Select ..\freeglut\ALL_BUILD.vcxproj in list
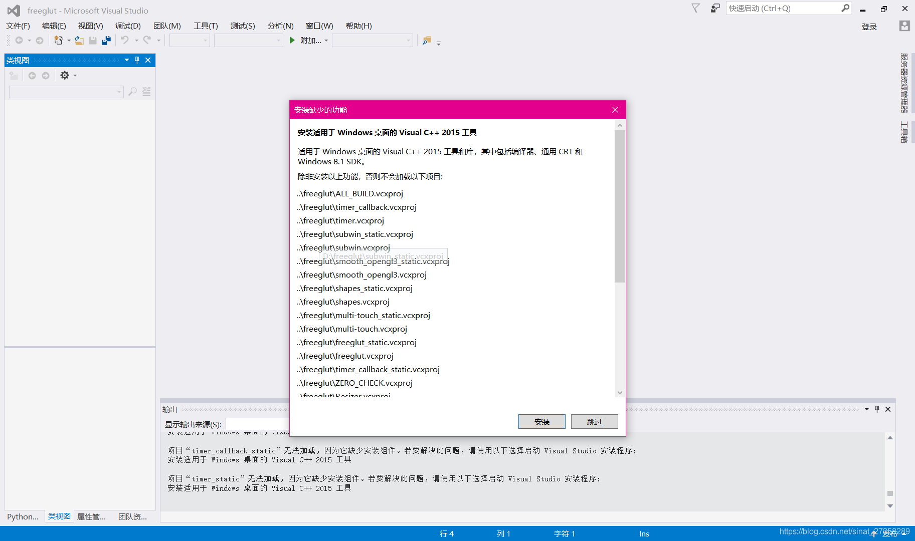 (350, 194)
